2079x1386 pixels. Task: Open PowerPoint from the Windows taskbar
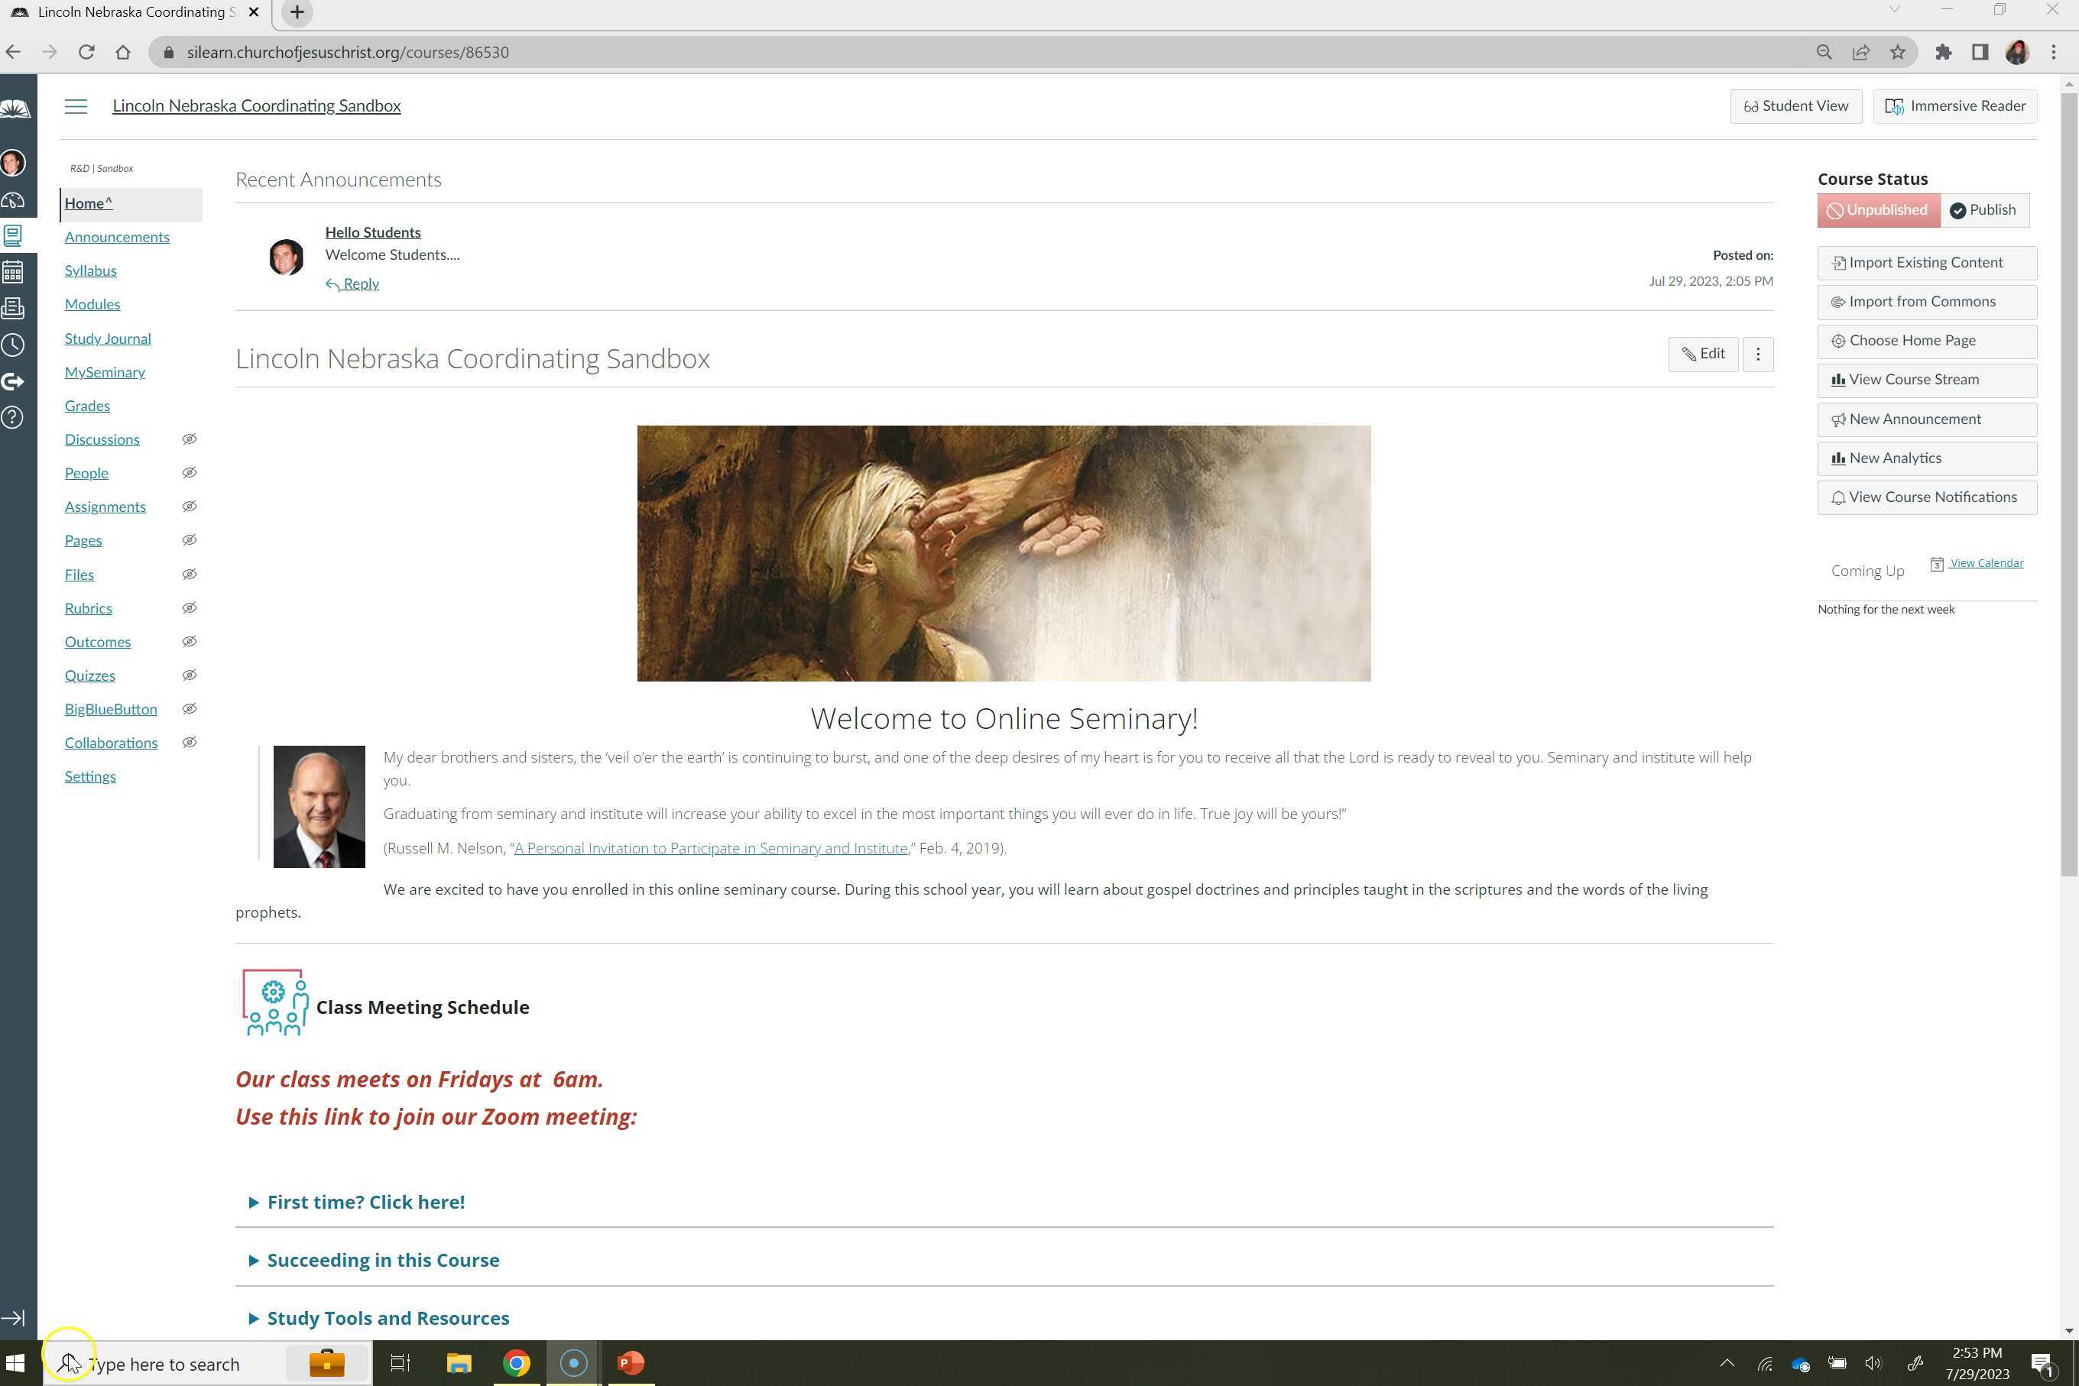(631, 1363)
